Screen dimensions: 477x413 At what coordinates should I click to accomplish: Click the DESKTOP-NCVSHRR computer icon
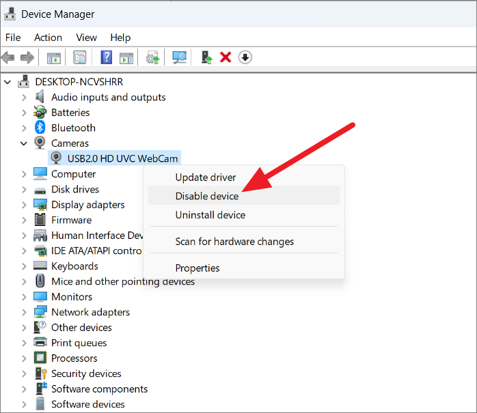[24, 81]
